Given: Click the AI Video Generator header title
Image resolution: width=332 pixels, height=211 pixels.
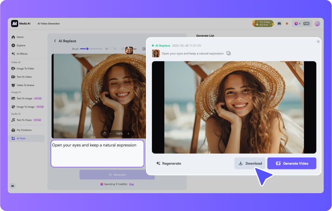Looking at the screenshot, I should coord(49,24).
